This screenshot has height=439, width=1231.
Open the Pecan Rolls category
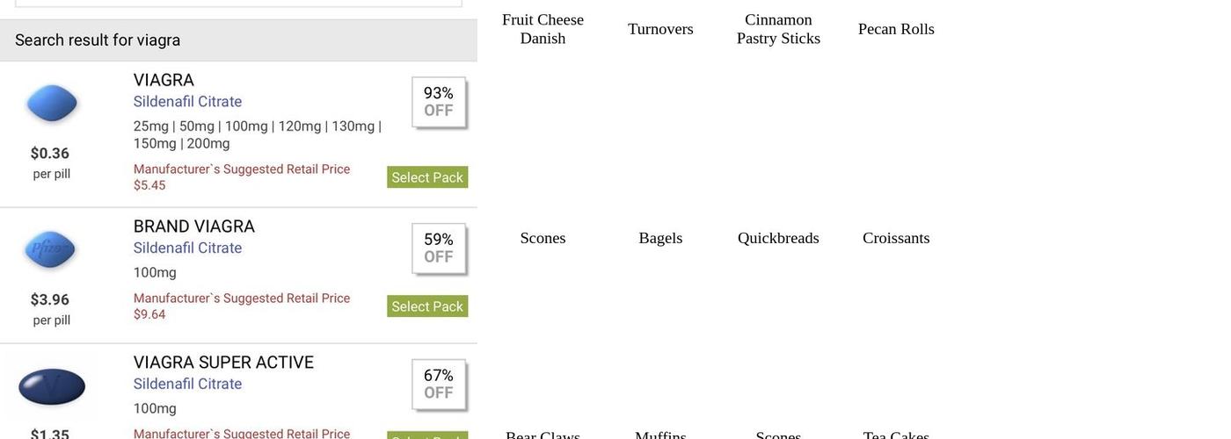coord(896,29)
